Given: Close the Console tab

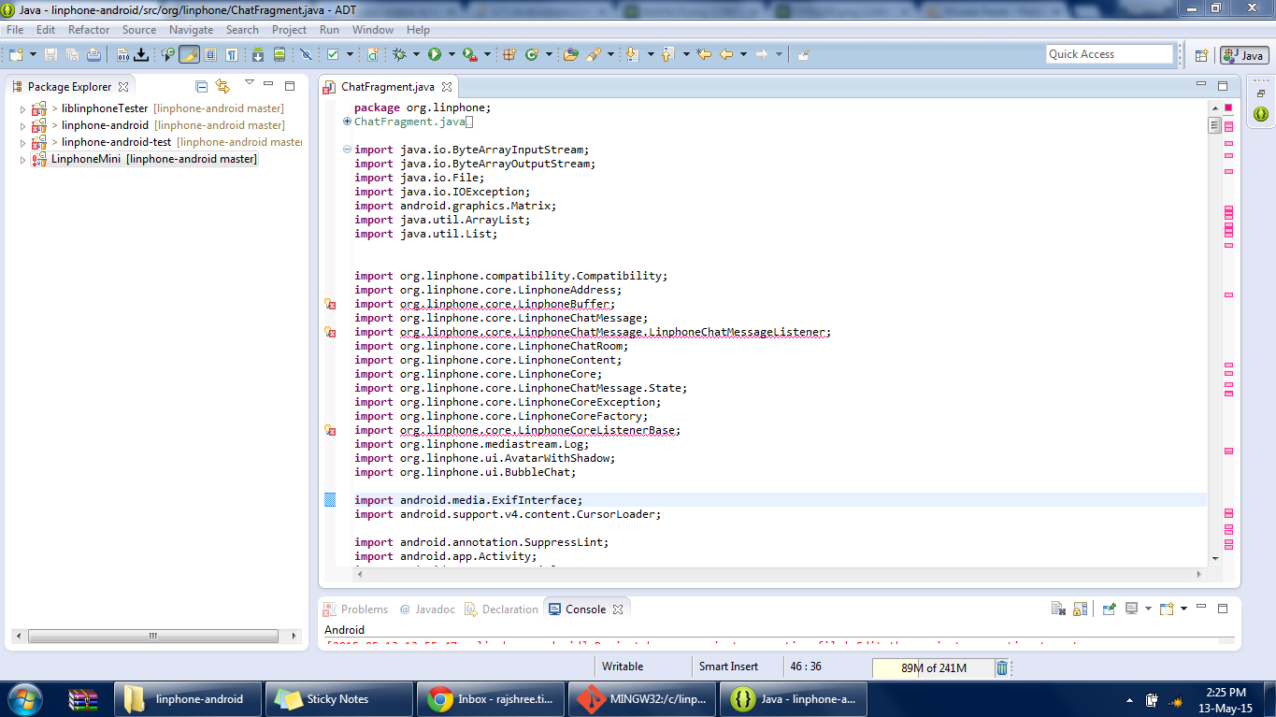Looking at the screenshot, I should [x=617, y=609].
